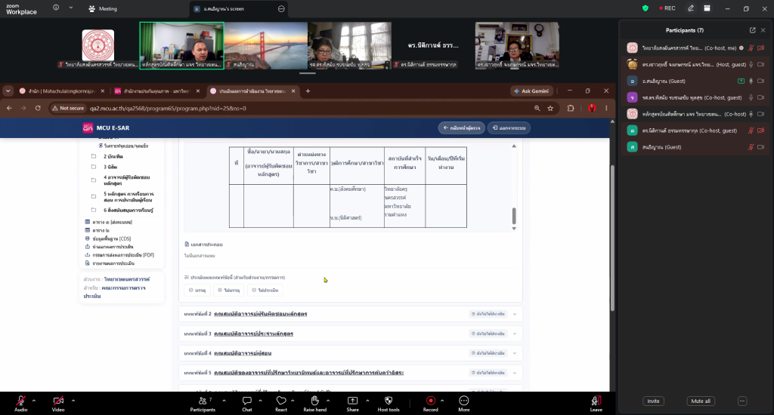Switch to the shared screen tab

coord(238,9)
